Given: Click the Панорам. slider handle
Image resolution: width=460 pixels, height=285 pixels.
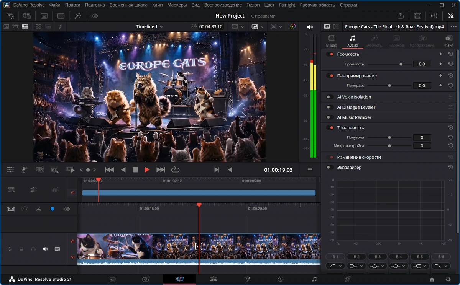Looking at the screenshot, I should (x=389, y=86).
